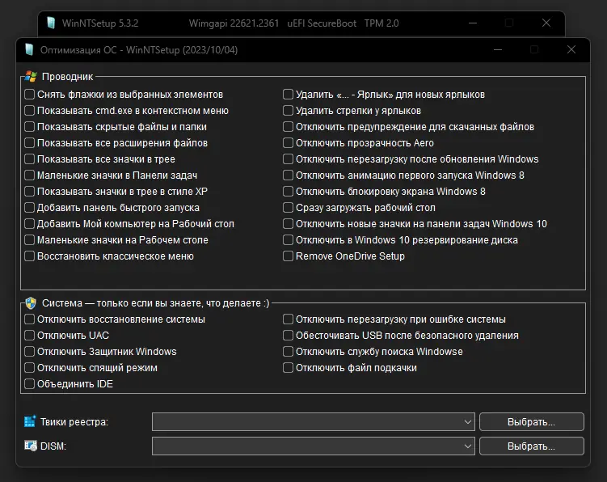
Task: Toggle Показывать скрытые файлы и папки
Action: coord(29,127)
